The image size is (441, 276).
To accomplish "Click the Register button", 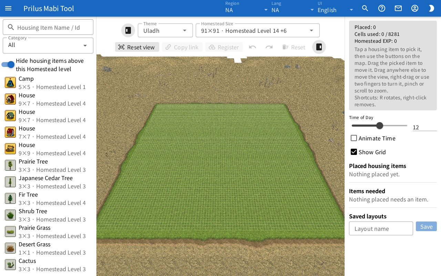I will click(x=224, y=47).
